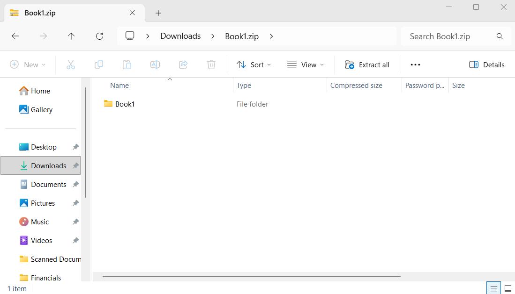Toggle the Details pane
The image size is (515, 294).
[x=487, y=65]
